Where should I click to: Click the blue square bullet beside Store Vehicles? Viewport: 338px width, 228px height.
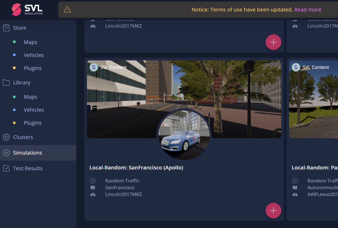(x=14, y=55)
